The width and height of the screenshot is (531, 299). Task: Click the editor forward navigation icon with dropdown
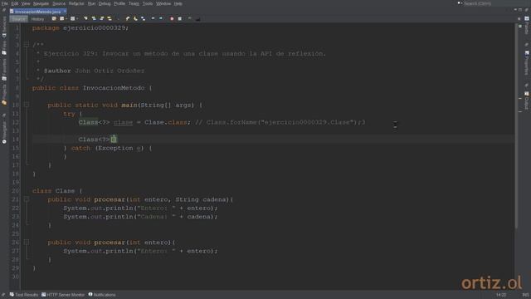click(74, 18)
